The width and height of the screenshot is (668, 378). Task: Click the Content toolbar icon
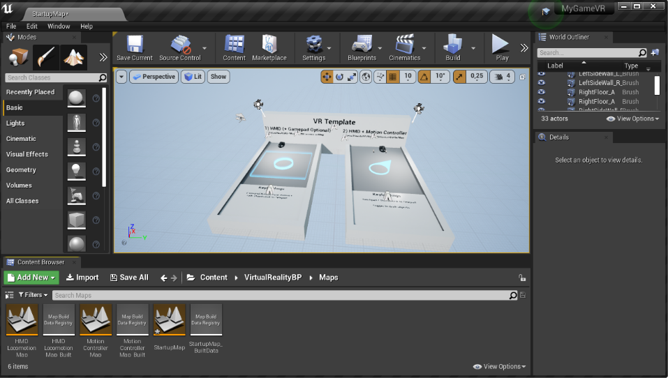click(234, 48)
